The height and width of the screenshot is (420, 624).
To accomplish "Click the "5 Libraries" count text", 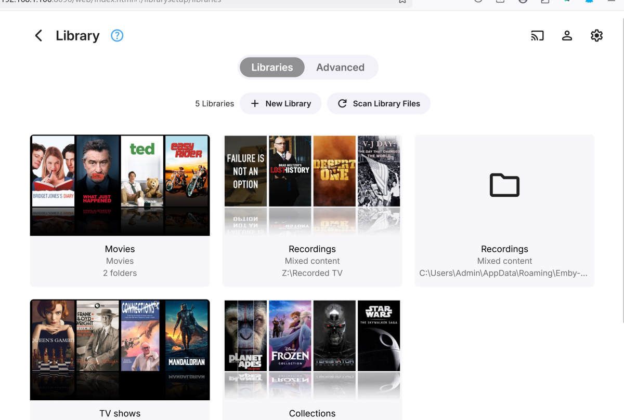I will [214, 103].
